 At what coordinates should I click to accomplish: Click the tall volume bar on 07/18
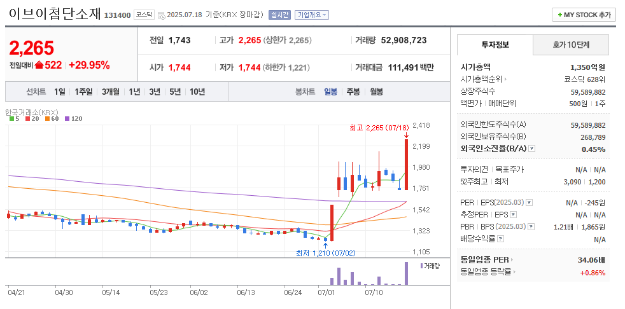click(x=407, y=273)
